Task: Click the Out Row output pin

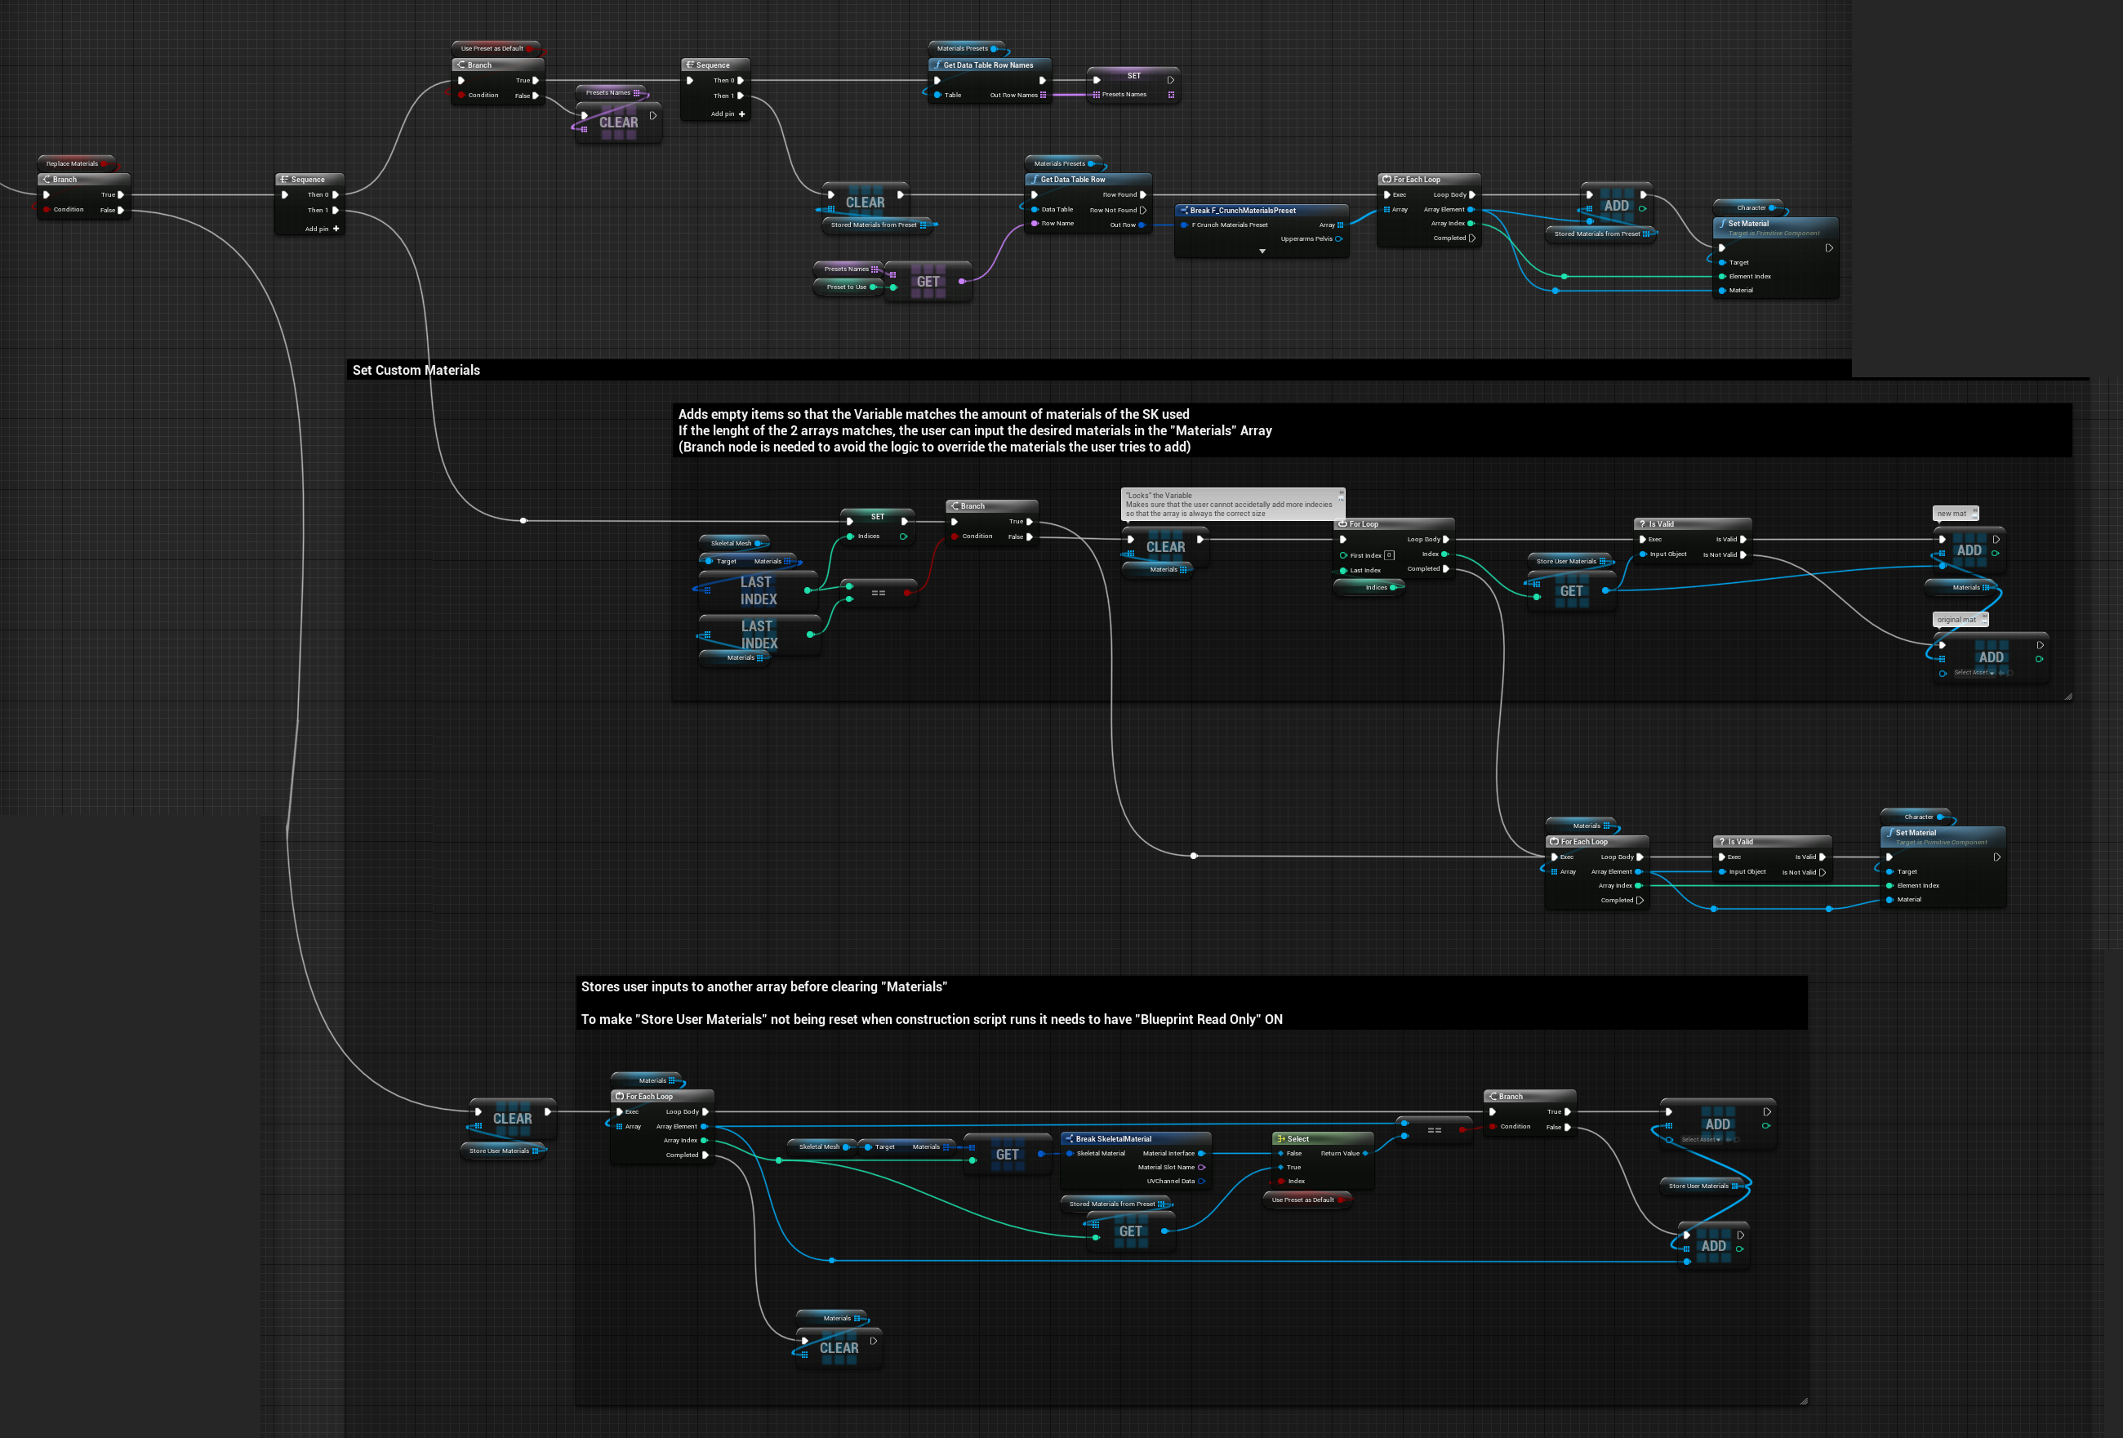Action: [1143, 225]
